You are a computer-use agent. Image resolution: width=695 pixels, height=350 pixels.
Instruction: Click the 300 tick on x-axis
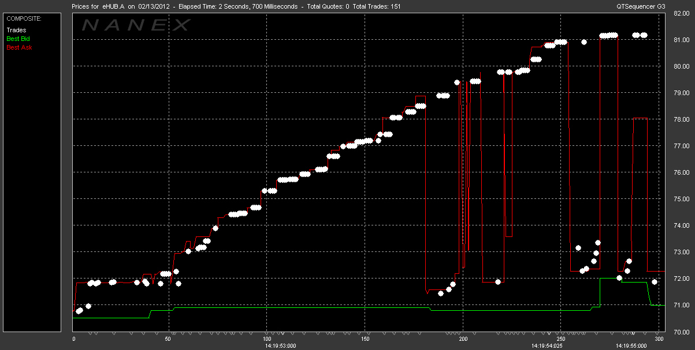point(657,339)
